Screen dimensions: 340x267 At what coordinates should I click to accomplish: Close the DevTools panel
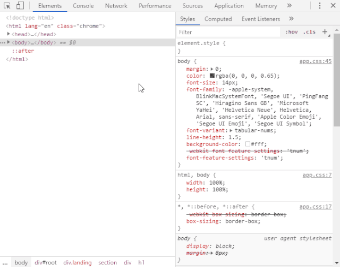coord(333,5)
